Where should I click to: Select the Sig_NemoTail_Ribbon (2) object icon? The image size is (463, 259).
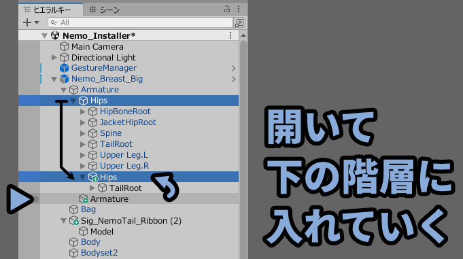(x=74, y=221)
